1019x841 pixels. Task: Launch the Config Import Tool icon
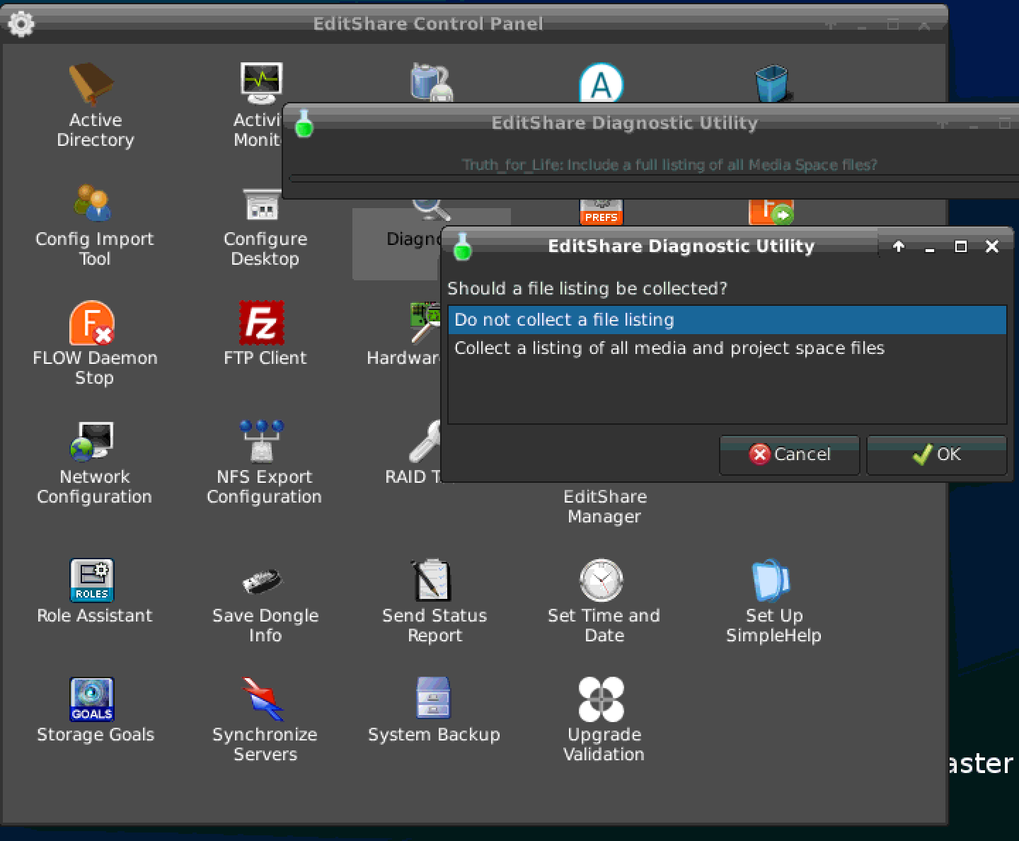(93, 203)
